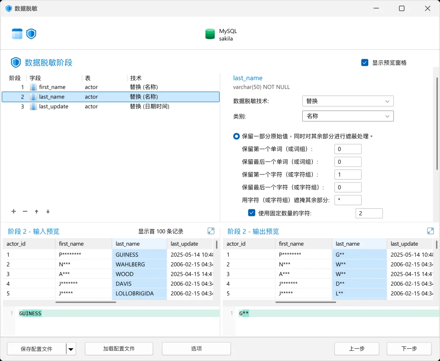Click the GUINESS text in input detail box

coord(30,313)
